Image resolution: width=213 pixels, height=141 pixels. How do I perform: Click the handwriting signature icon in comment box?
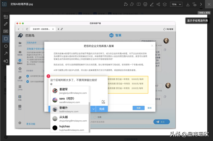pos(103,102)
